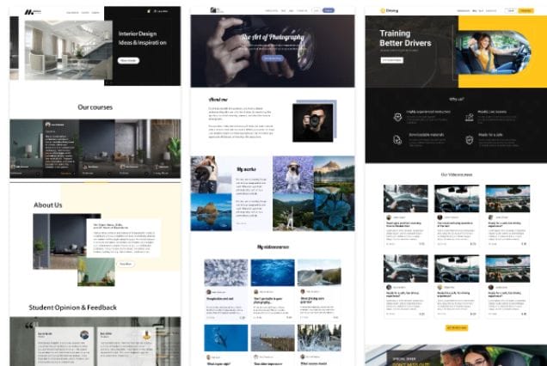Click the blue button under The Art of Photography
Viewport: 547px width, 366px height.
(273, 58)
